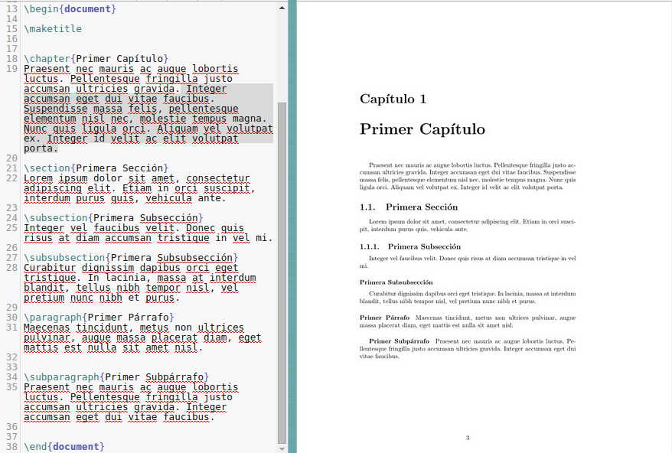The image size is (672, 453).
Task: Click page number 3 in the preview
Action: coord(468,438)
